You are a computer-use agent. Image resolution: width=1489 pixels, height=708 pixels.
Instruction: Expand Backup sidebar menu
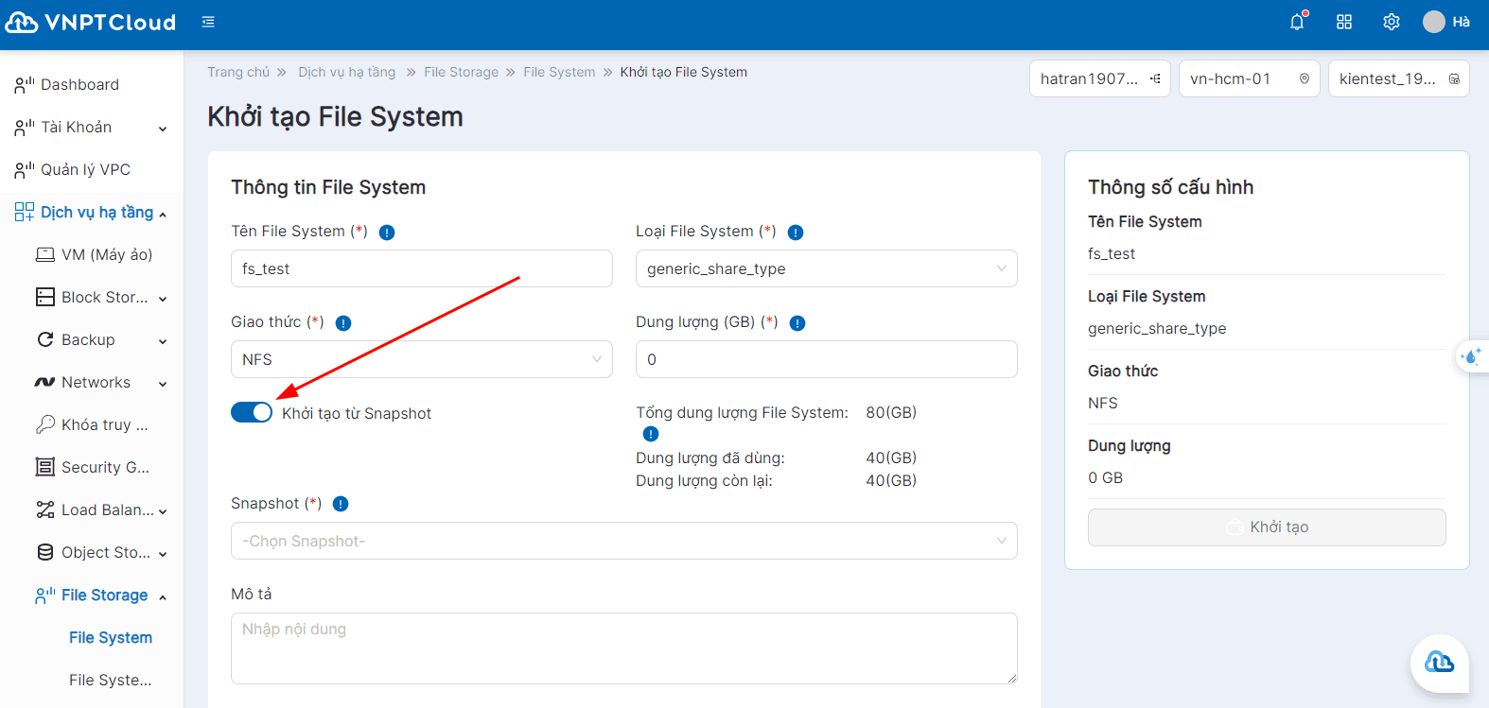pyautogui.click(x=102, y=339)
